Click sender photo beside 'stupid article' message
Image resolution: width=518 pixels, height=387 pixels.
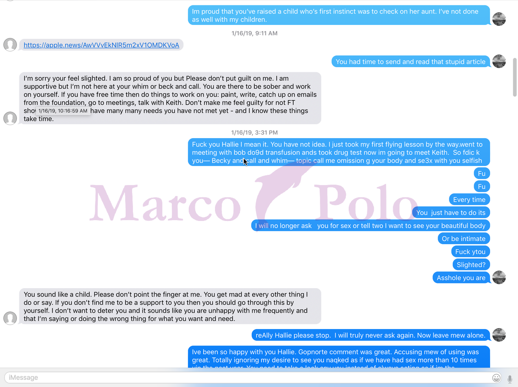(499, 61)
